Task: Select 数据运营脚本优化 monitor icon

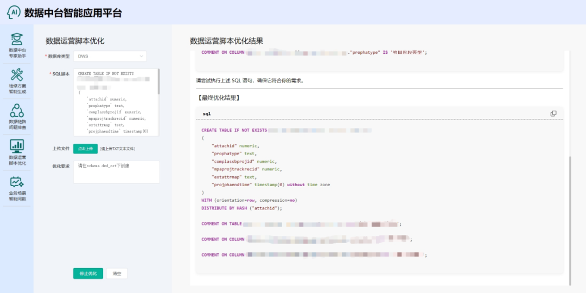Action: (x=17, y=146)
